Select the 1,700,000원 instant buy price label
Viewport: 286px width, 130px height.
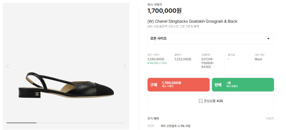pyautogui.click(x=164, y=11)
